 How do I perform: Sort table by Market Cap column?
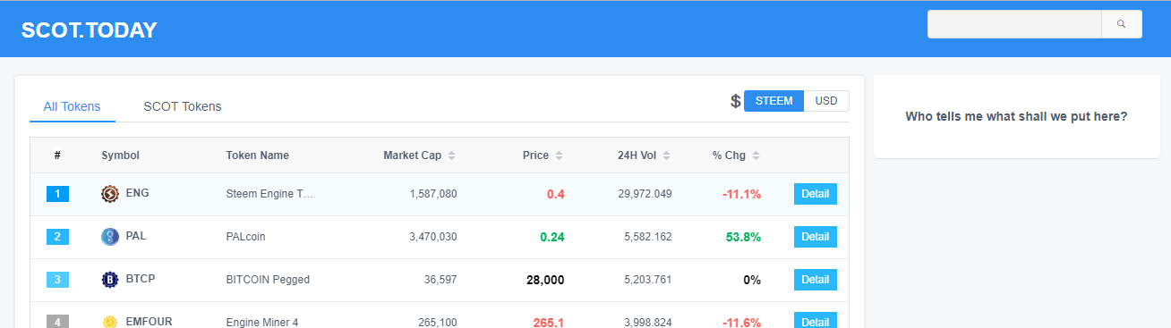[x=420, y=156]
